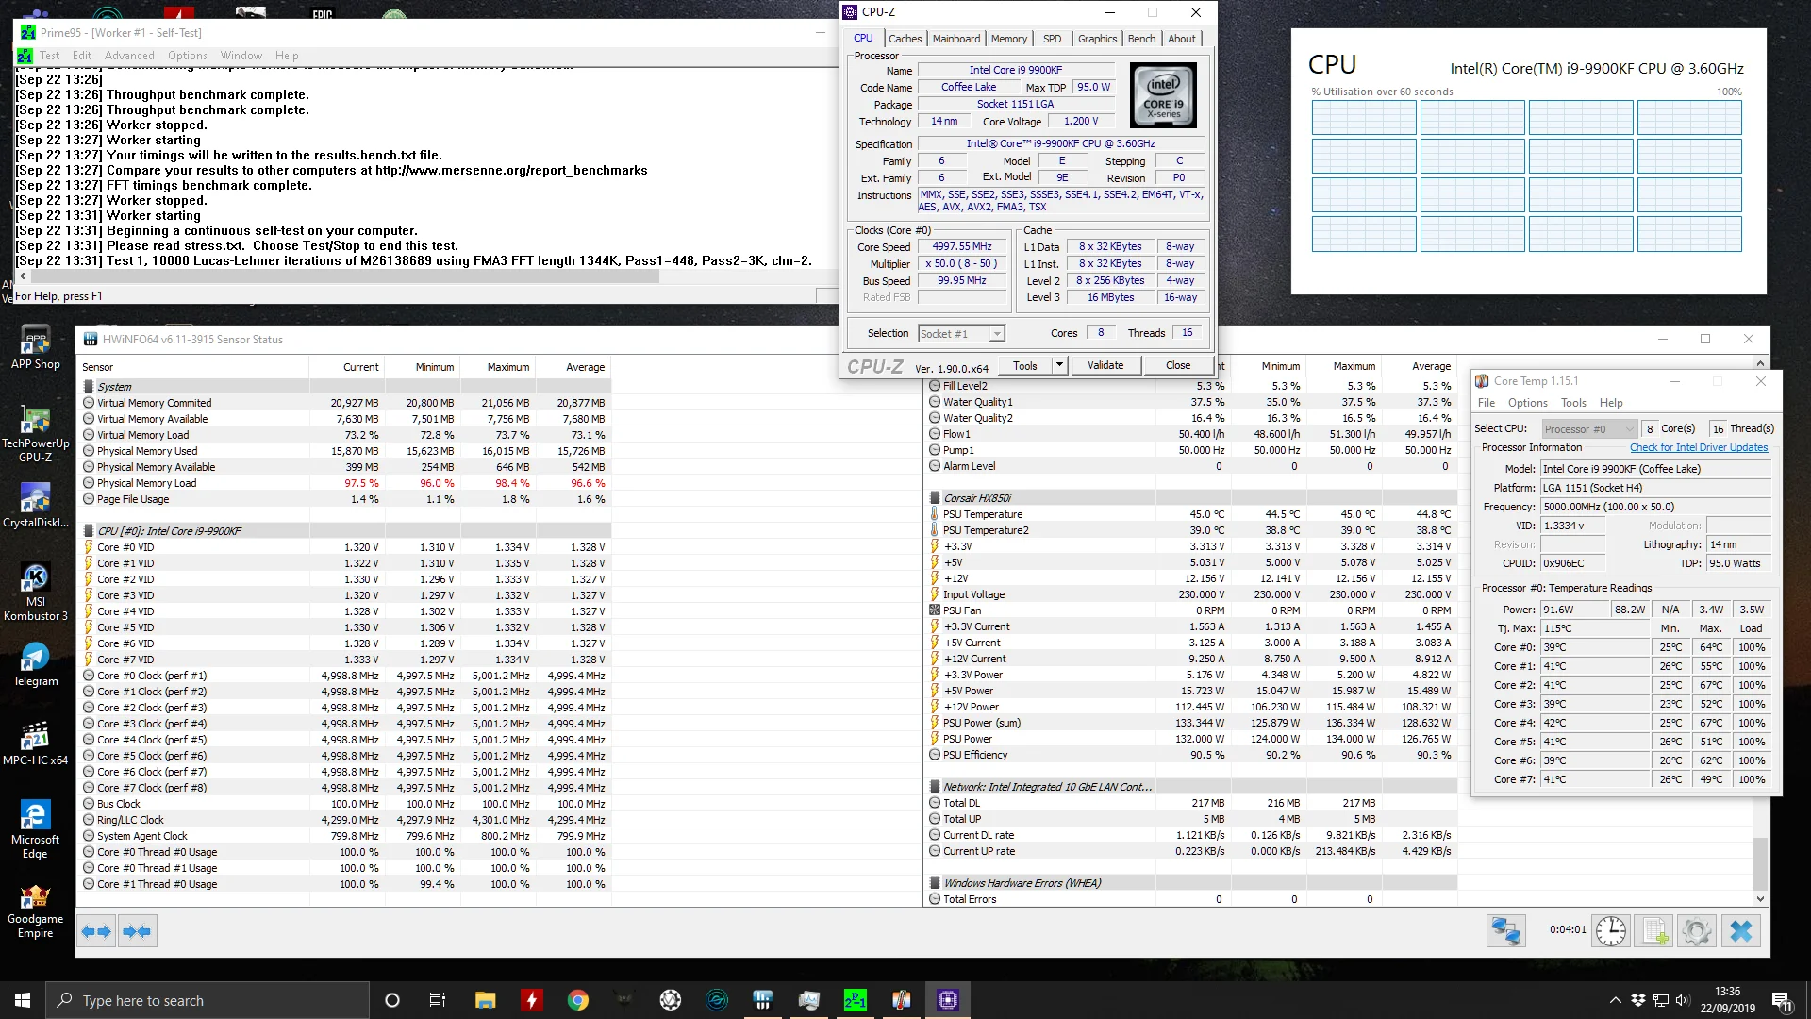The image size is (1811, 1019).
Task: Open MSI Kombustor 3 desktop icon
Action: tap(35, 593)
